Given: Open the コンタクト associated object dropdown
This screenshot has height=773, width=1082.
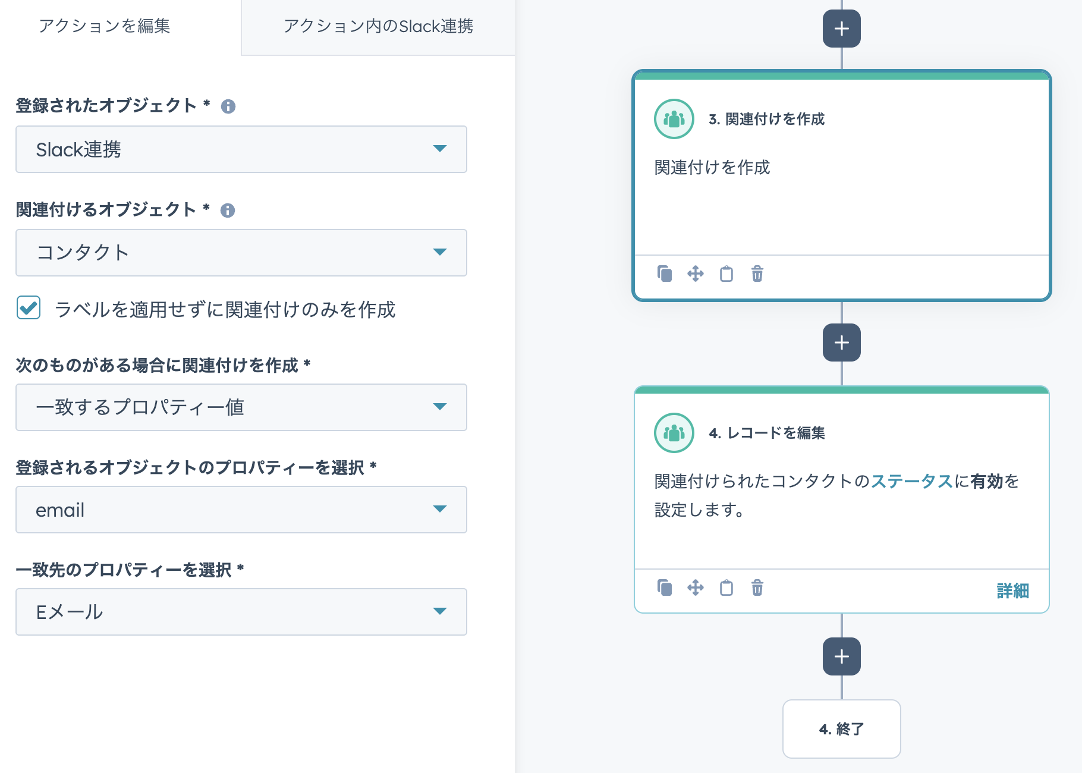Looking at the screenshot, I should [x=241, y=253].
